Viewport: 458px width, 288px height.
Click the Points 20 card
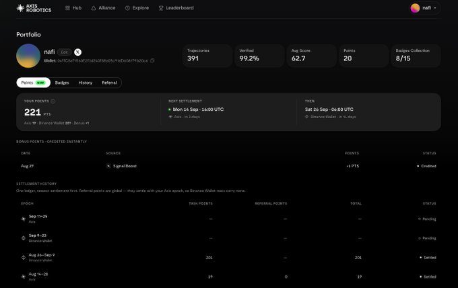[x=364, y=56]
